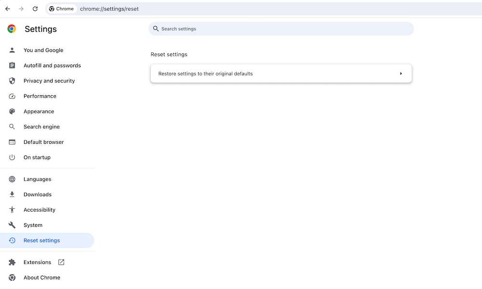
Task: Click the Extensions external link icon
Action: click(x=61, y=262)
